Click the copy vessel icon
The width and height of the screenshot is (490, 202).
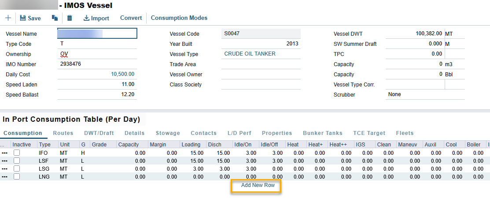55,18
